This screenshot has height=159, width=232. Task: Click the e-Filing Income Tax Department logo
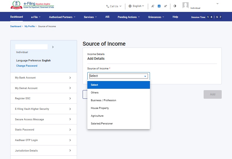click(x=32, y=5)
